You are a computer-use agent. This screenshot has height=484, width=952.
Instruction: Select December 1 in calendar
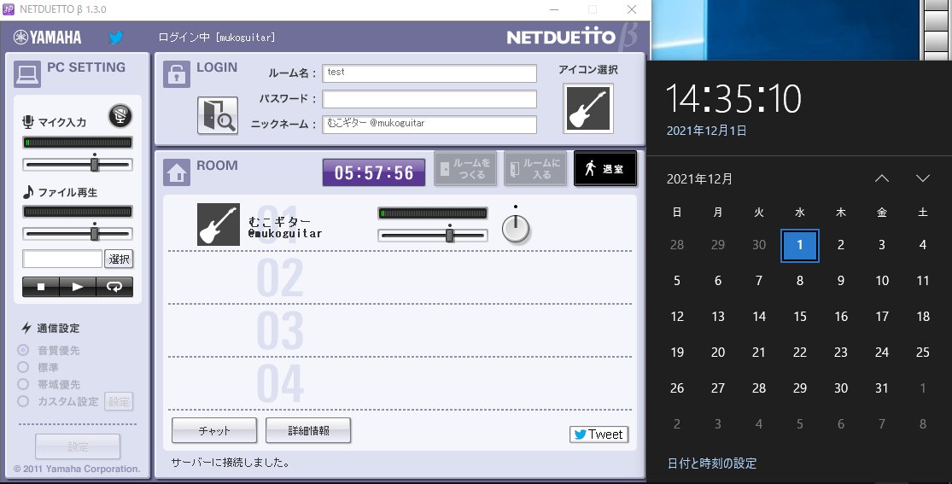click(x=800, y=245)
